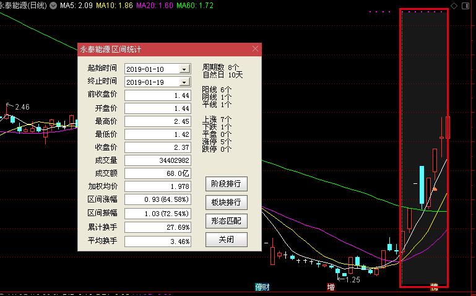The image size is (476, 296).
Task: Click the 开盘价 field showing 1.44
Action: [158, 108]
